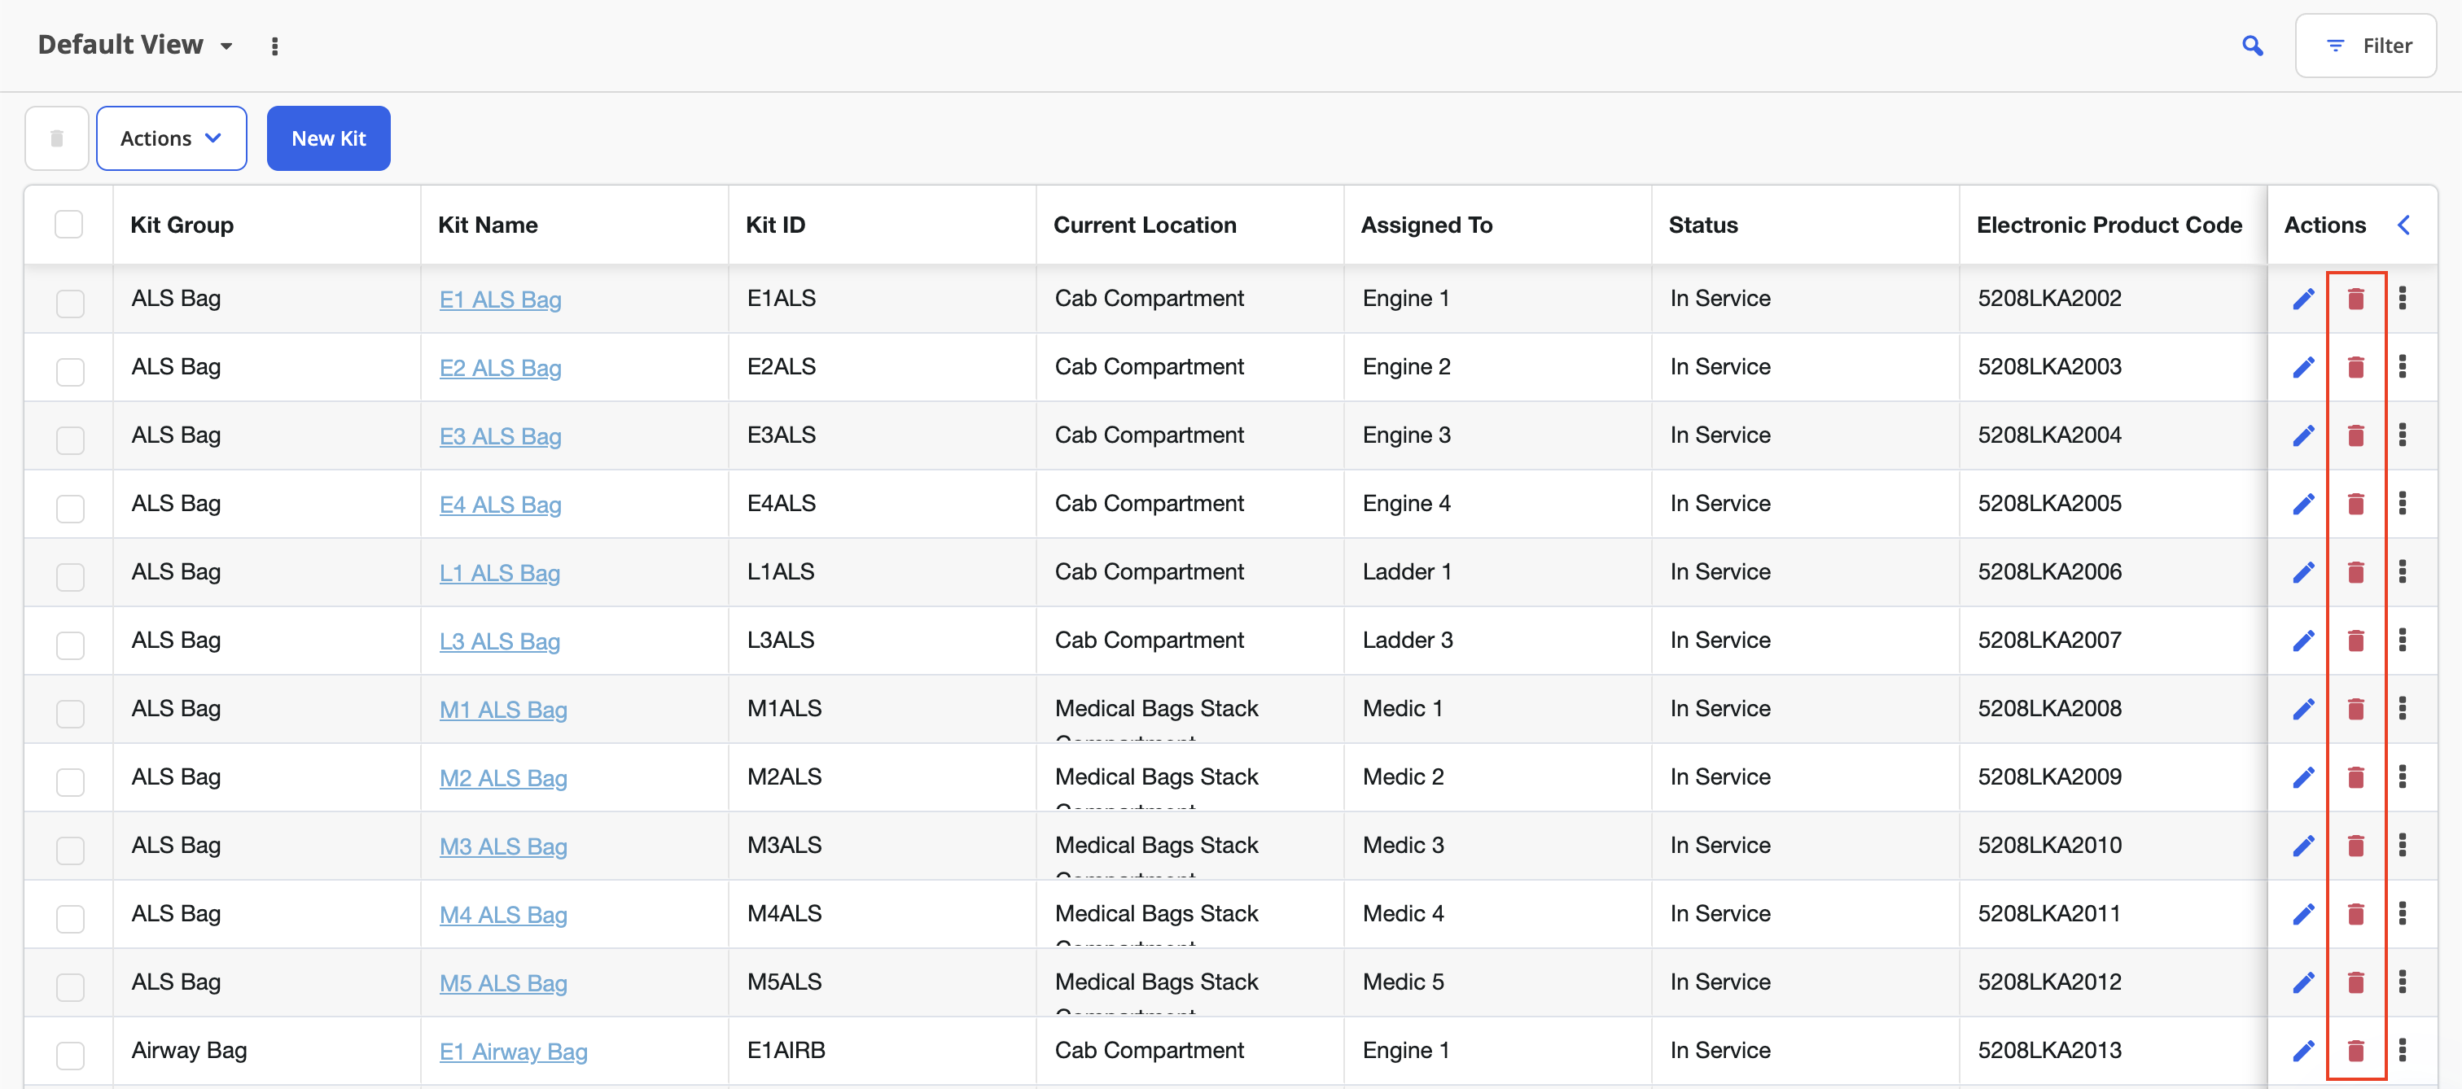This screenshot has width=2462, height=1089.
Task: Click the bulk delete trash button next to Actions
Action: point(56,138)
